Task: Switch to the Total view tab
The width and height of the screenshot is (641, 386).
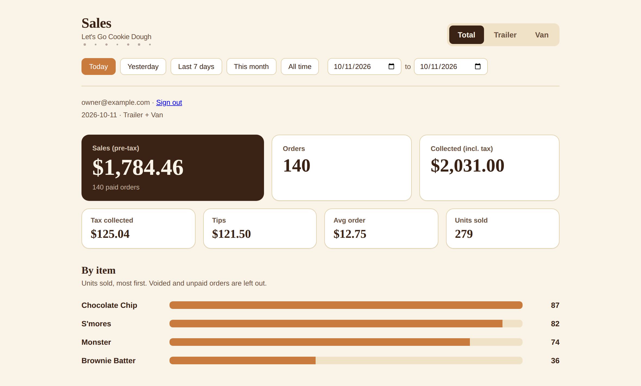Action: pos(466,35)
